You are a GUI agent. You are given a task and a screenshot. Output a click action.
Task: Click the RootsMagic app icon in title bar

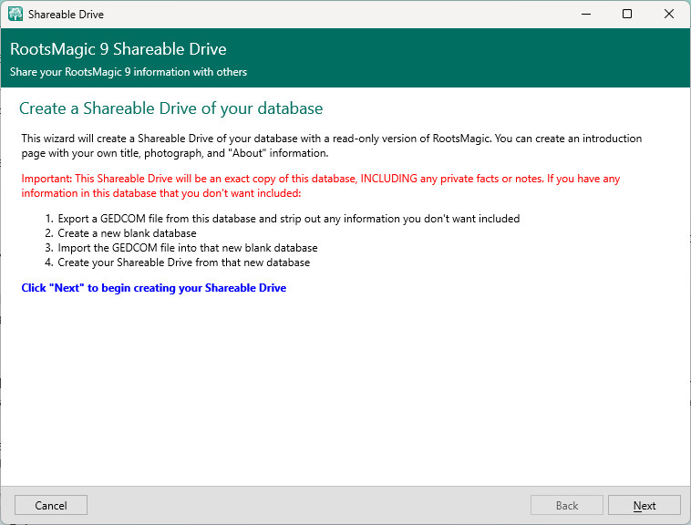point(15,15)
